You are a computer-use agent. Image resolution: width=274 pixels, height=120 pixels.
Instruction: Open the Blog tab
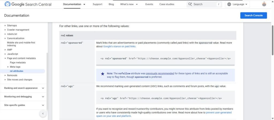(x=111, y=4)
